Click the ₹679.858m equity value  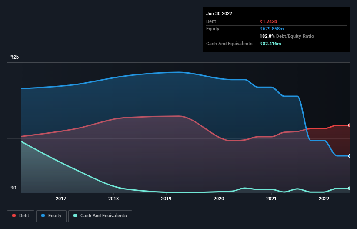[x=272, y=29]
